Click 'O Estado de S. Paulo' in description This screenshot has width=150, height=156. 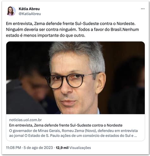click(37, 136)
